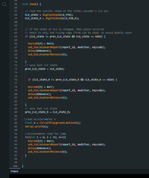Click line number 64 in gutter
Image resolution: width=149 pixels, height=178 pixels.
click(x=16, y=37)
